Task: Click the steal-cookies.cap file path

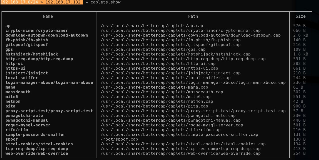Action: click(x=183, y=144)
